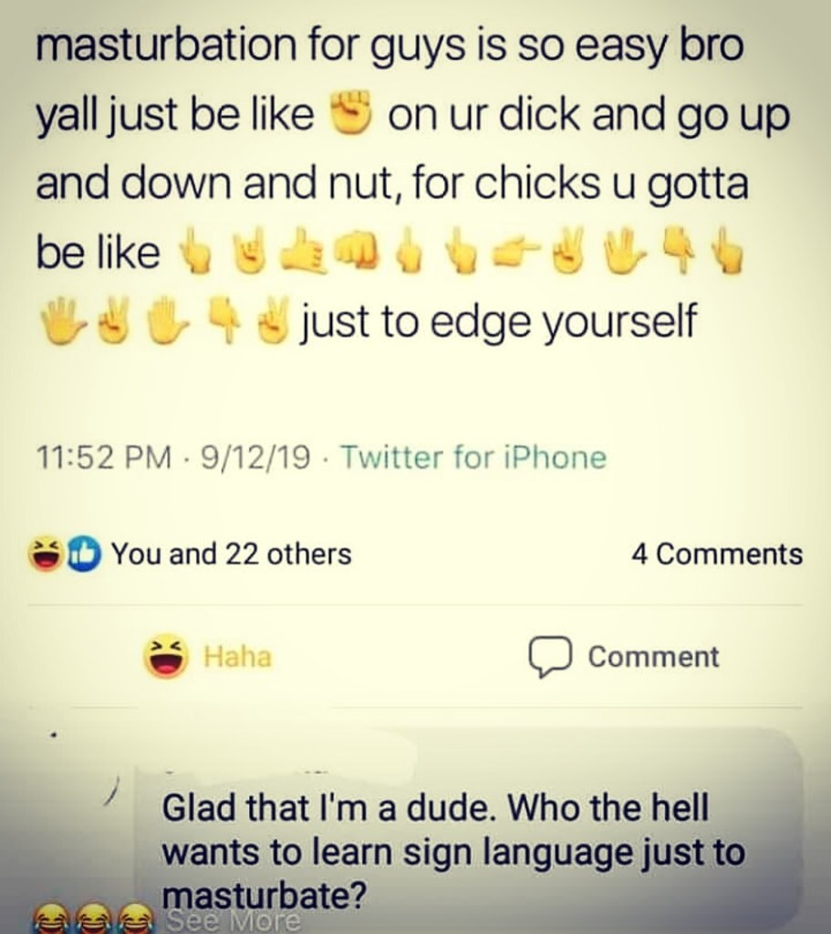Click the 'Comment' button label
The image size is (831, 934).
pos(653,657)
